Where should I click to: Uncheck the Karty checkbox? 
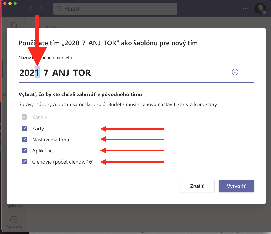24,128
